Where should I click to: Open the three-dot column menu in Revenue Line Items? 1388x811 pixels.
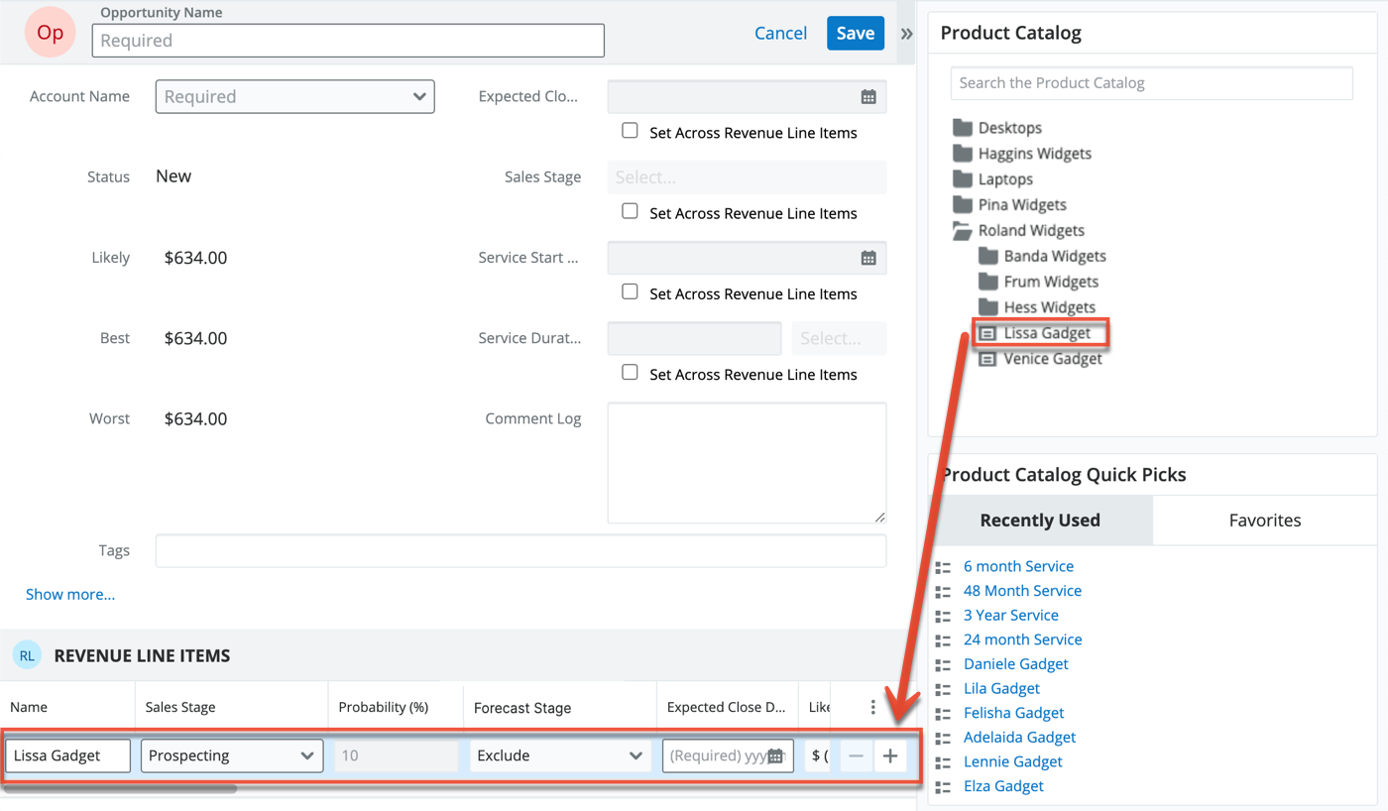(872, 706)
